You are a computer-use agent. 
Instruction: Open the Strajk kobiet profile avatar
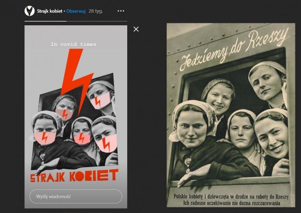(29, 11)
